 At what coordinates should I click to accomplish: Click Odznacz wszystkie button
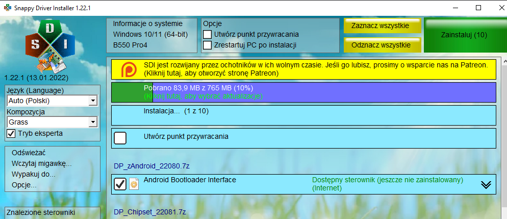[x=383, y=45]
